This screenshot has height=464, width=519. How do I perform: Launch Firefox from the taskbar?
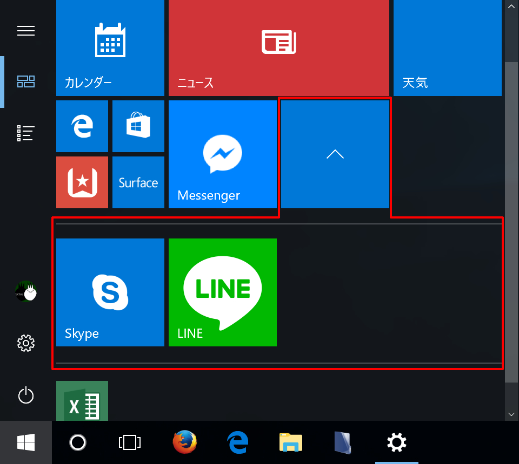[185, 442]
